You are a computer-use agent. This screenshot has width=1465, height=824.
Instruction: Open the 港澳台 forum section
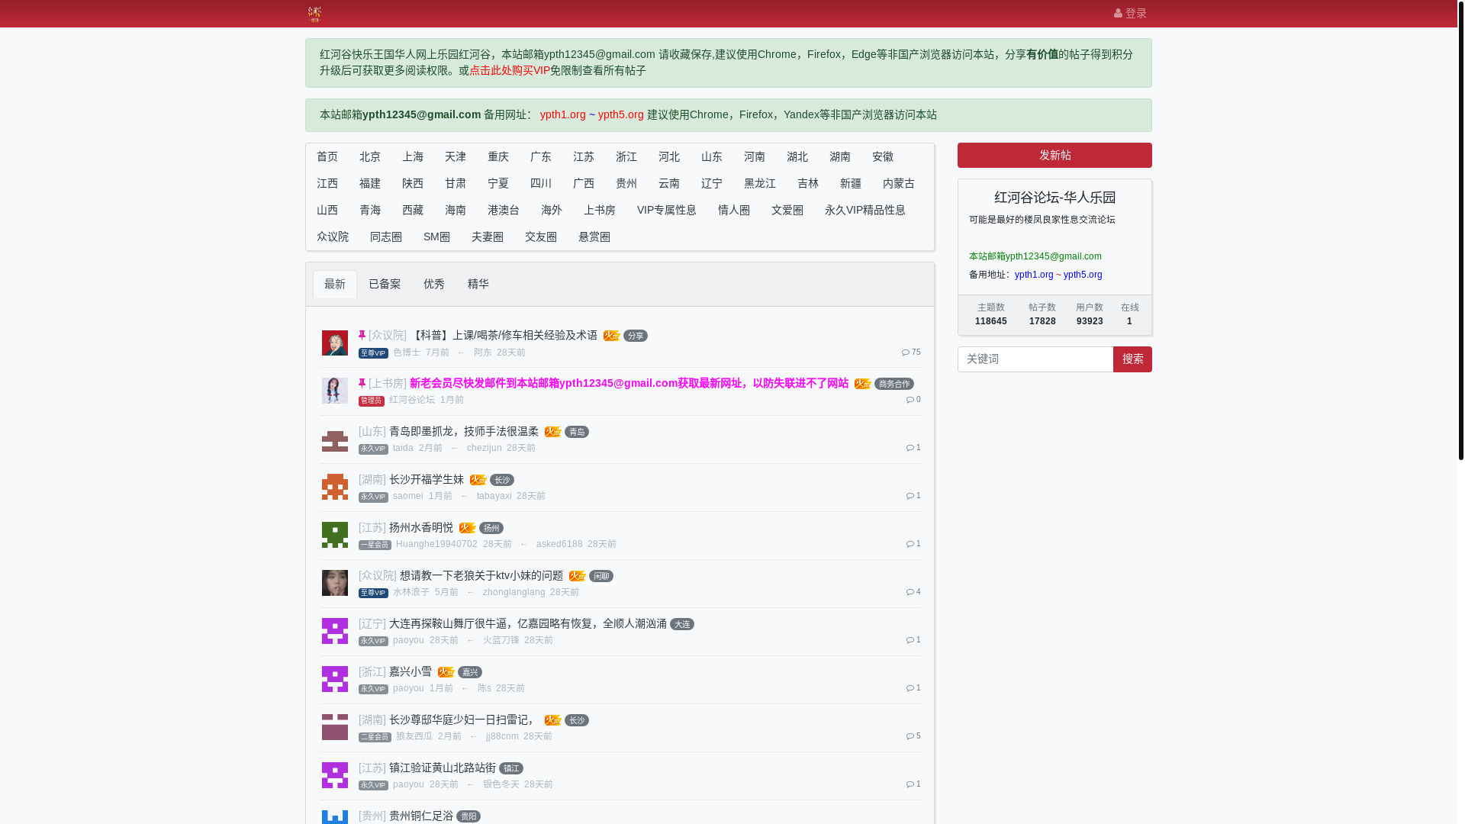(504, 210)
